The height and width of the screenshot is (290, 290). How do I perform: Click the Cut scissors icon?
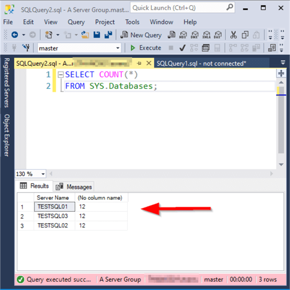(x=233, y=35)
